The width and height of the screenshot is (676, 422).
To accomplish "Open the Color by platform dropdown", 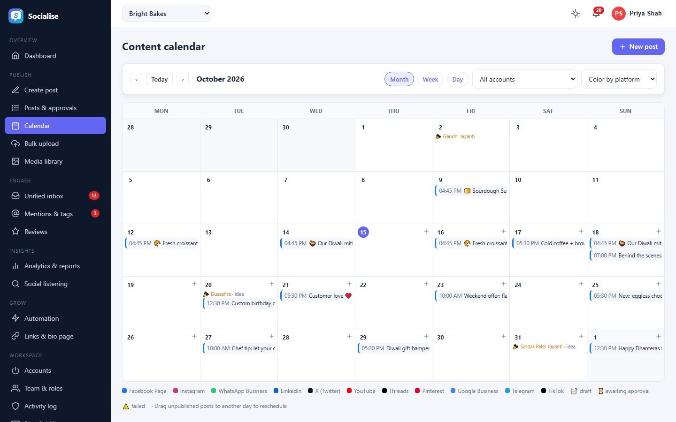I will [619, 79].
